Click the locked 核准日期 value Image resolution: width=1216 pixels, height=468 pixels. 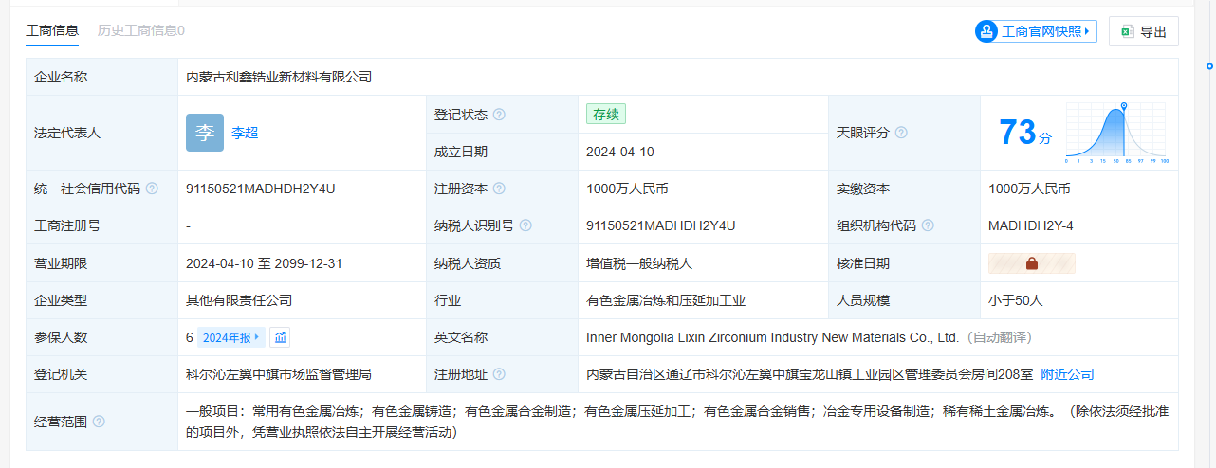(x=1032, y=263)
